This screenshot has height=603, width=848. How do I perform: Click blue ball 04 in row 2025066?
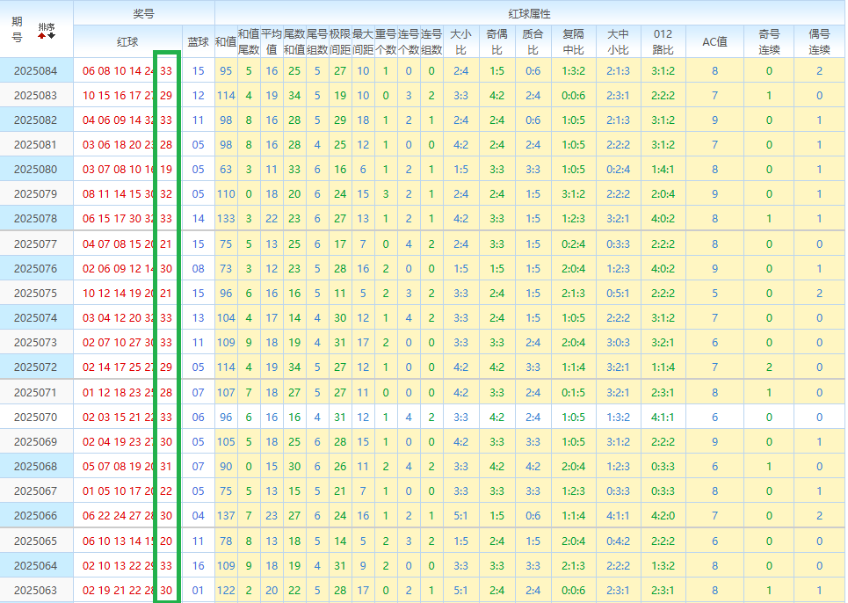[x=199, y=516]
